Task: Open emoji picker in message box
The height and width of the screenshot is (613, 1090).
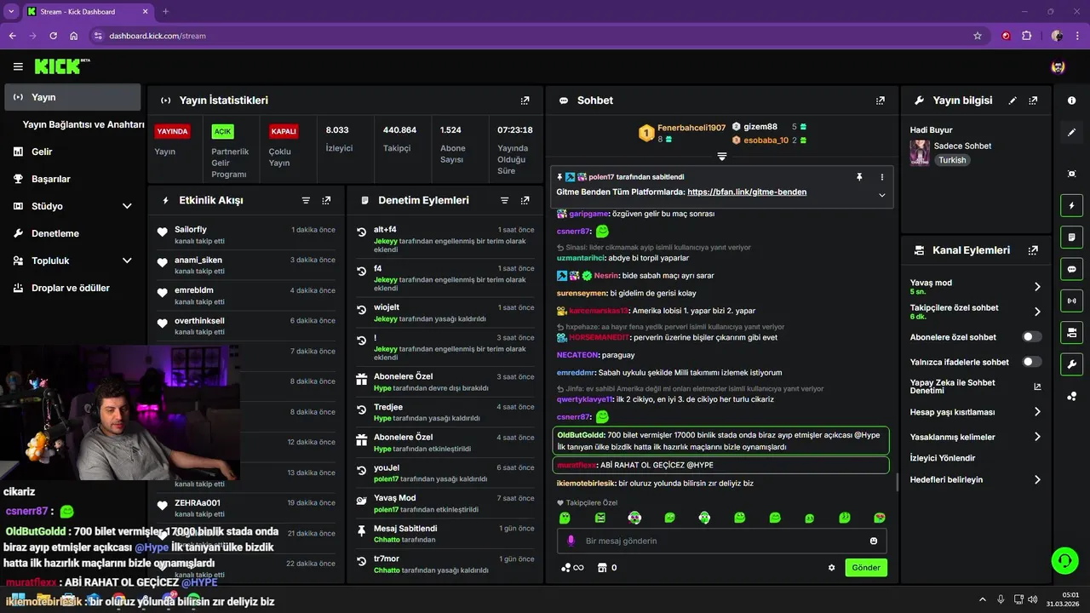Action: pos(874,541)
